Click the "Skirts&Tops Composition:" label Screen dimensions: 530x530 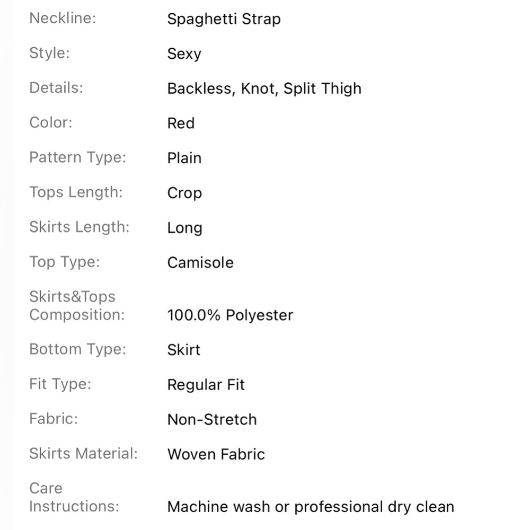77,306
